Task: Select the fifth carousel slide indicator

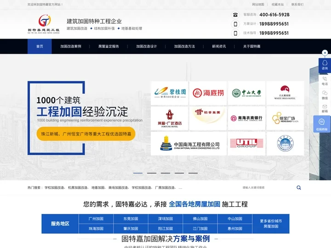Action: click(x=193, y=173)
